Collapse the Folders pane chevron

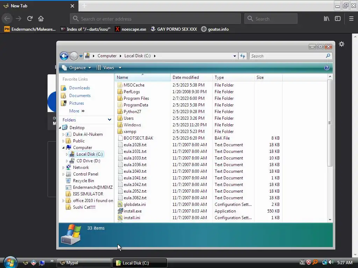[x=109, y=120]
